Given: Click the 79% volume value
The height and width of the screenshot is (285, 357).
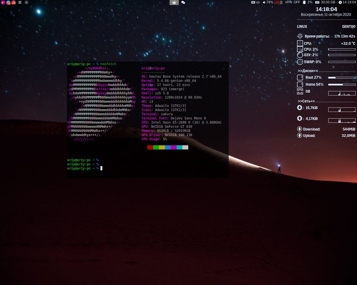Looking at the screenshot, I should tap(270, 2).
